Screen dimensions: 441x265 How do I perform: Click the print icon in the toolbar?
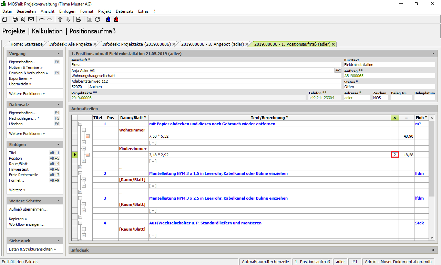pos(15,19)
